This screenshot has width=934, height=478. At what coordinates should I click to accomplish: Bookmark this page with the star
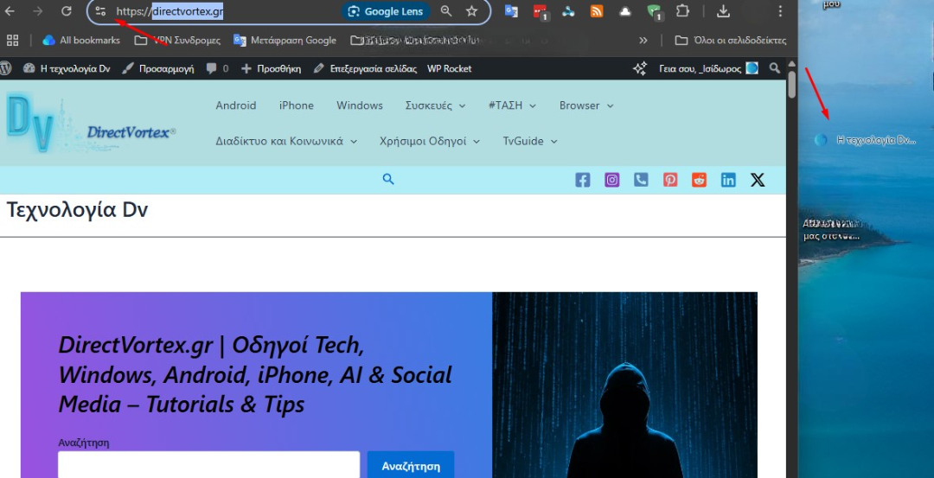472,11
